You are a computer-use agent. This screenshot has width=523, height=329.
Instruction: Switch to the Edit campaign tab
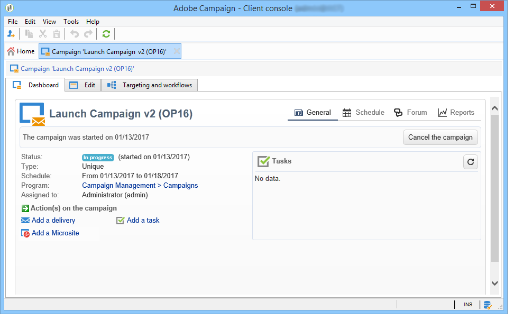point(83,85)
